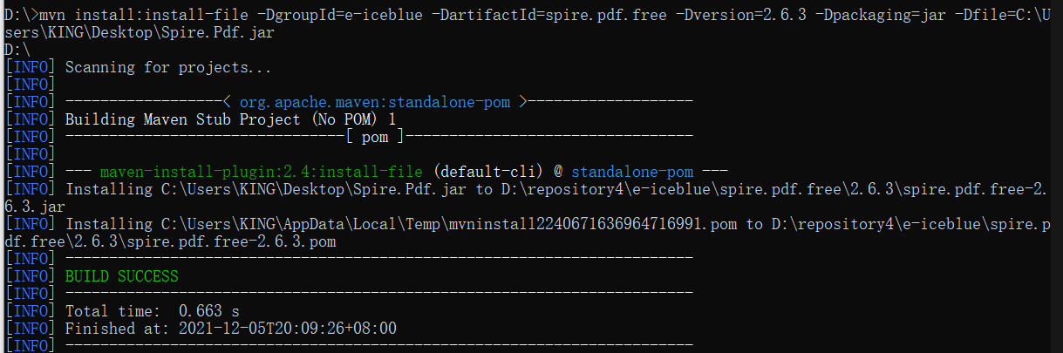Click 'Total time: 0.663 s' line

pyautogui.click(x=152, y=311)
